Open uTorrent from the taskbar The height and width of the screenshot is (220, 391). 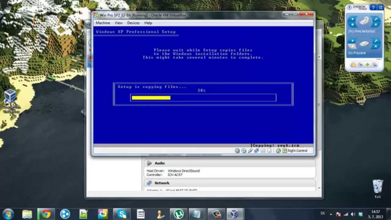point(179,214)
